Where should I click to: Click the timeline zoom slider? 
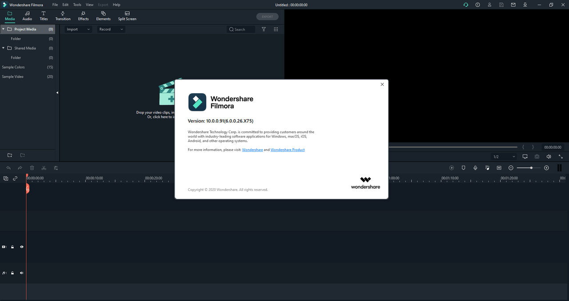click(x=529, y=168)
